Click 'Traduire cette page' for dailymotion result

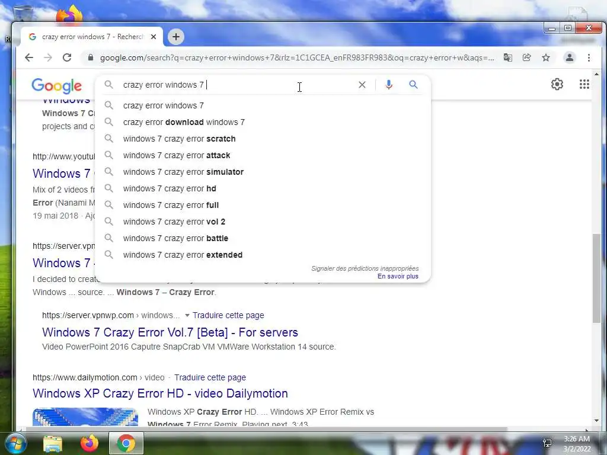pos(210,377)
